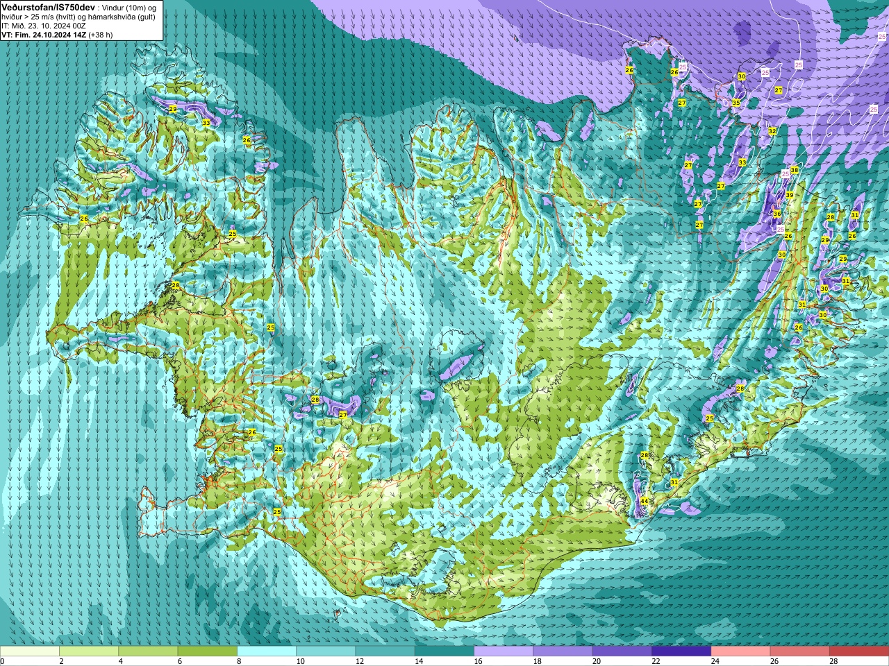The width and height of the screenshot is (889, 666).
Task: Pick the violet 20–22 legend swatch
Action: click(x=622, y=651)
